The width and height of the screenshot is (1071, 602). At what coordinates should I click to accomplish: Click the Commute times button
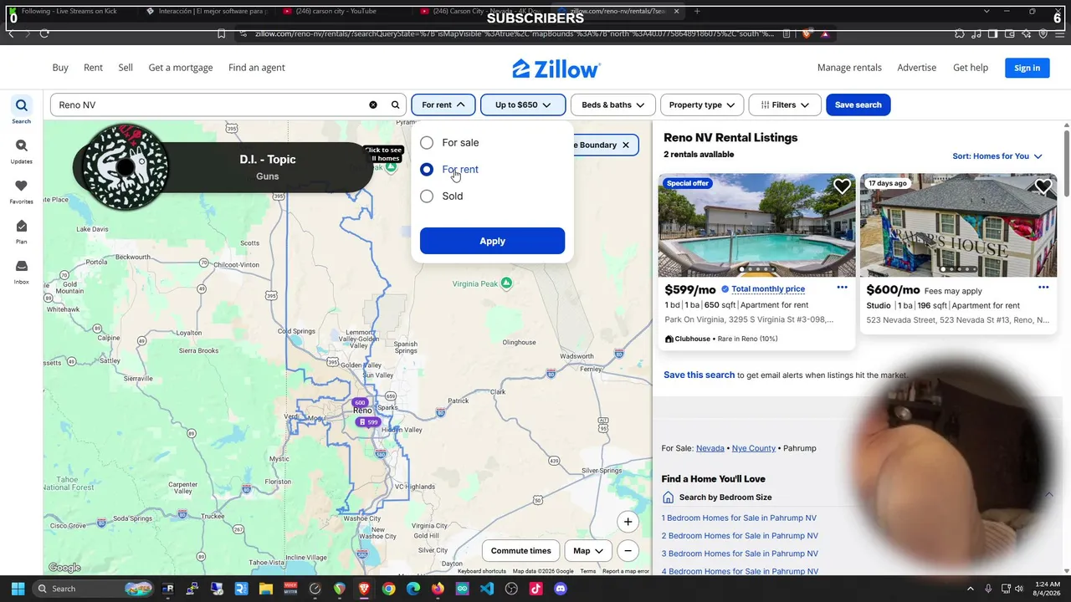click(520, 551)
